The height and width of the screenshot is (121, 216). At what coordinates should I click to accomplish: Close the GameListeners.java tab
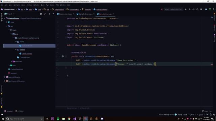(114, 14)
